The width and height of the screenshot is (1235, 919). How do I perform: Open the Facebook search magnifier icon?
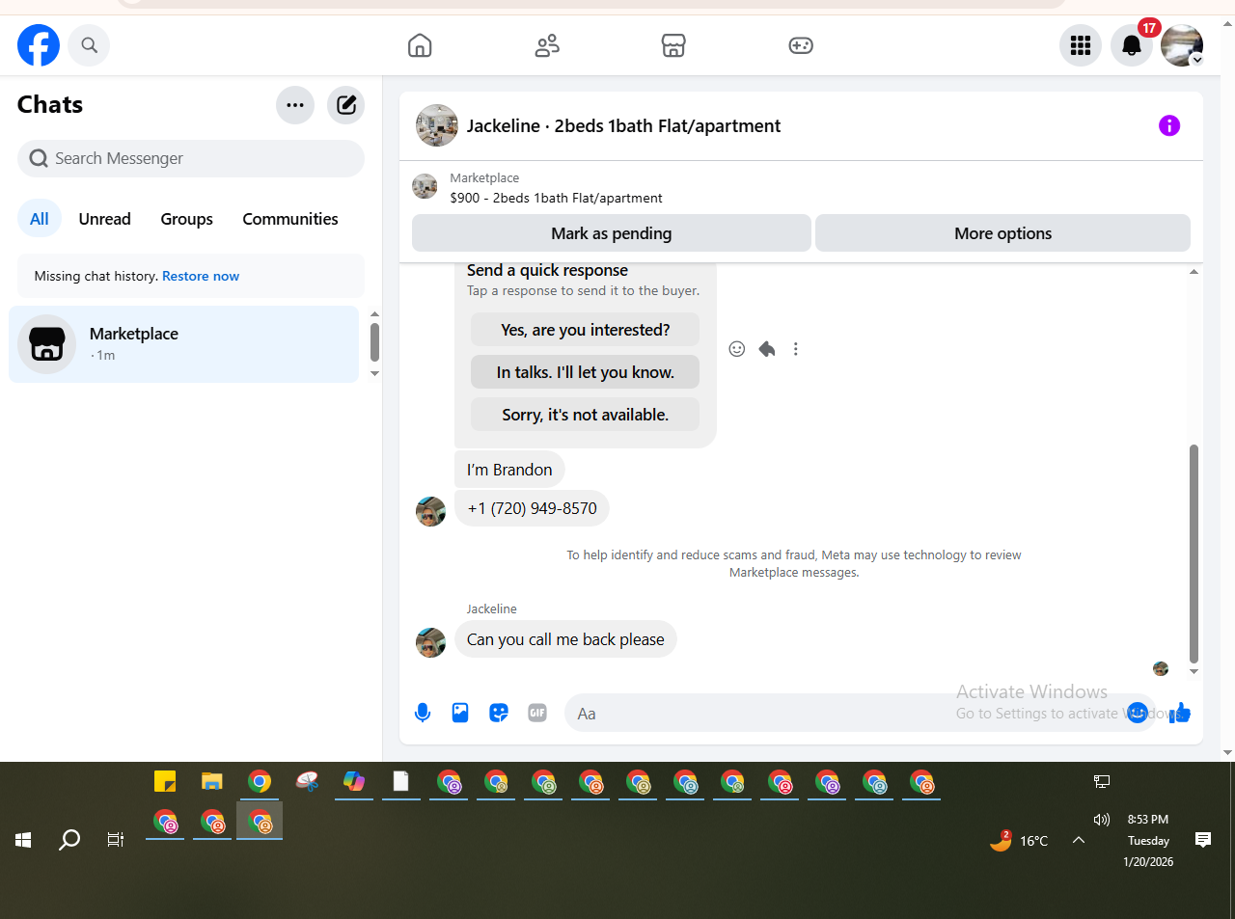click(x=89, y=45)
